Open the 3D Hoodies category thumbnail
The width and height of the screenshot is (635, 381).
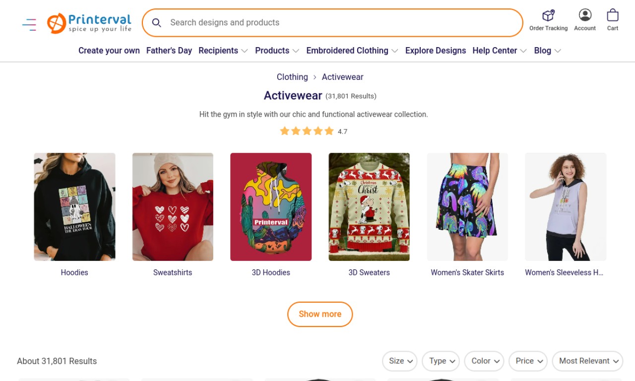tap(271, 207)
